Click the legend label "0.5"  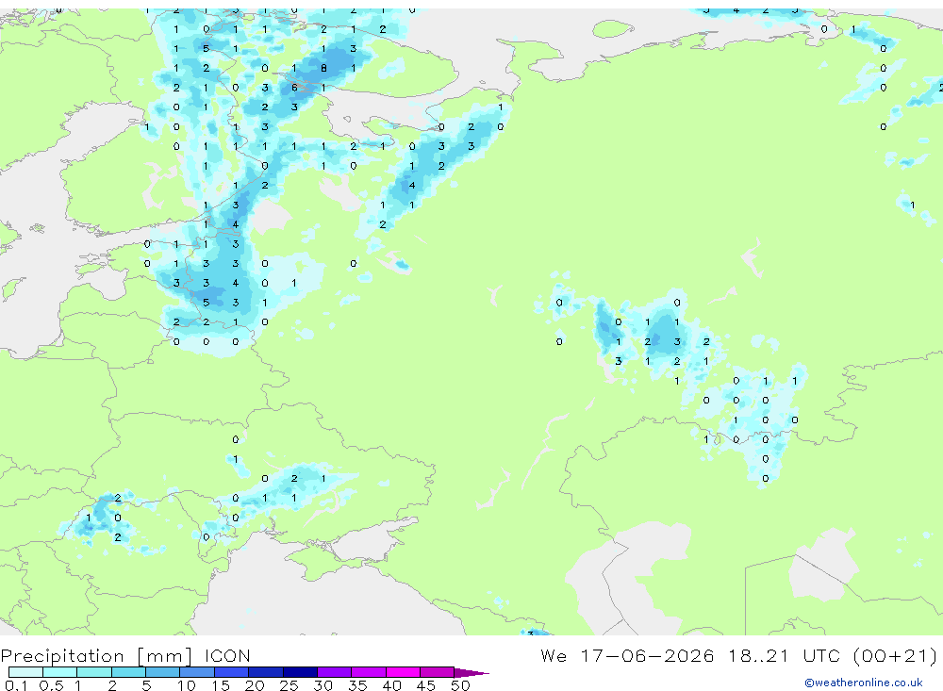[x=51, y=685]
